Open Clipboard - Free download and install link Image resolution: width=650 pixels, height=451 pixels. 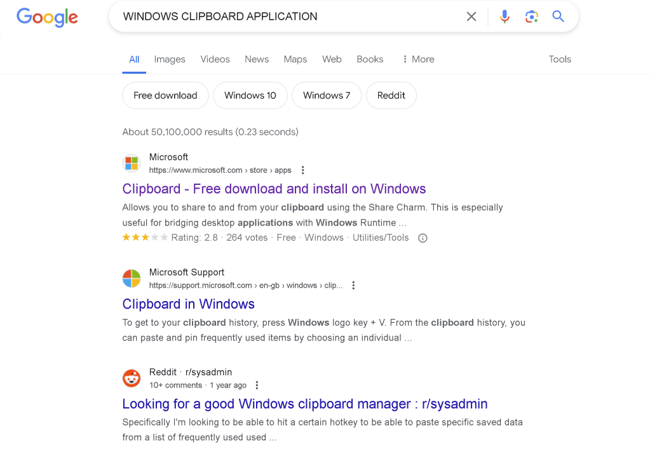pyautogui.click(x=274, y=189)
